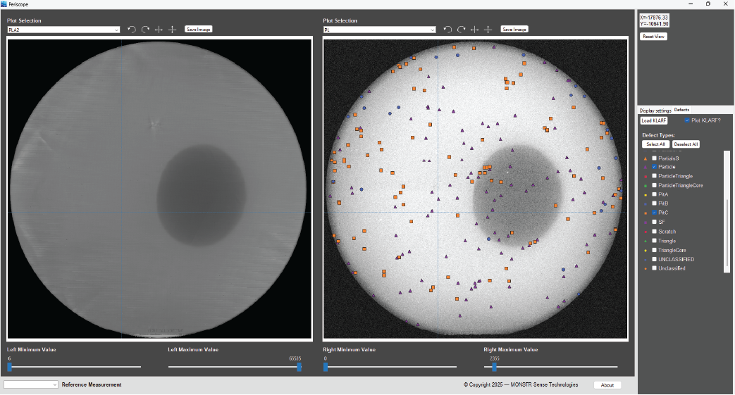This screenshot has height=395, width=735.
Task: Click right plot rotate counterclockwise icon
Action: 447,30
